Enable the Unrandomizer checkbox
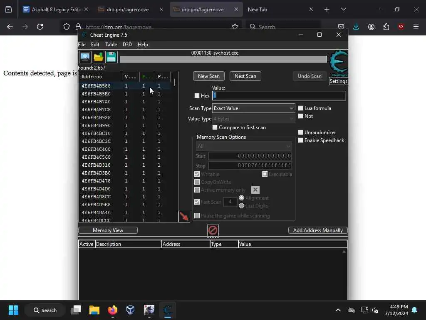Screen dimensions: 426x320 (300, 132)
